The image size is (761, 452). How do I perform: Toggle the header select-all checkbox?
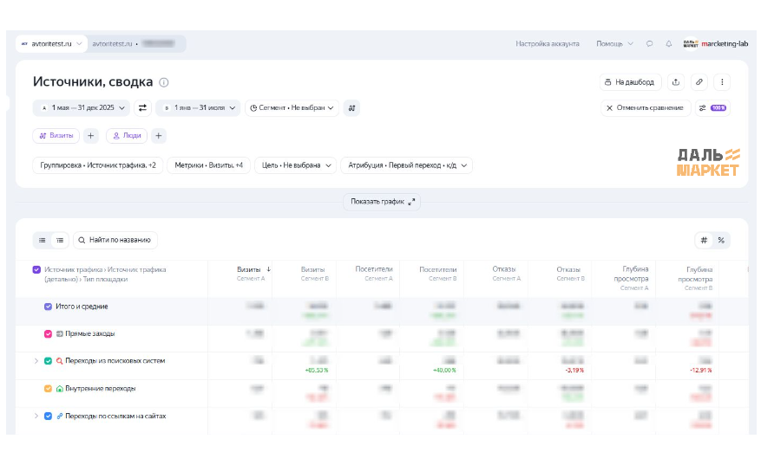click(36, 270)
